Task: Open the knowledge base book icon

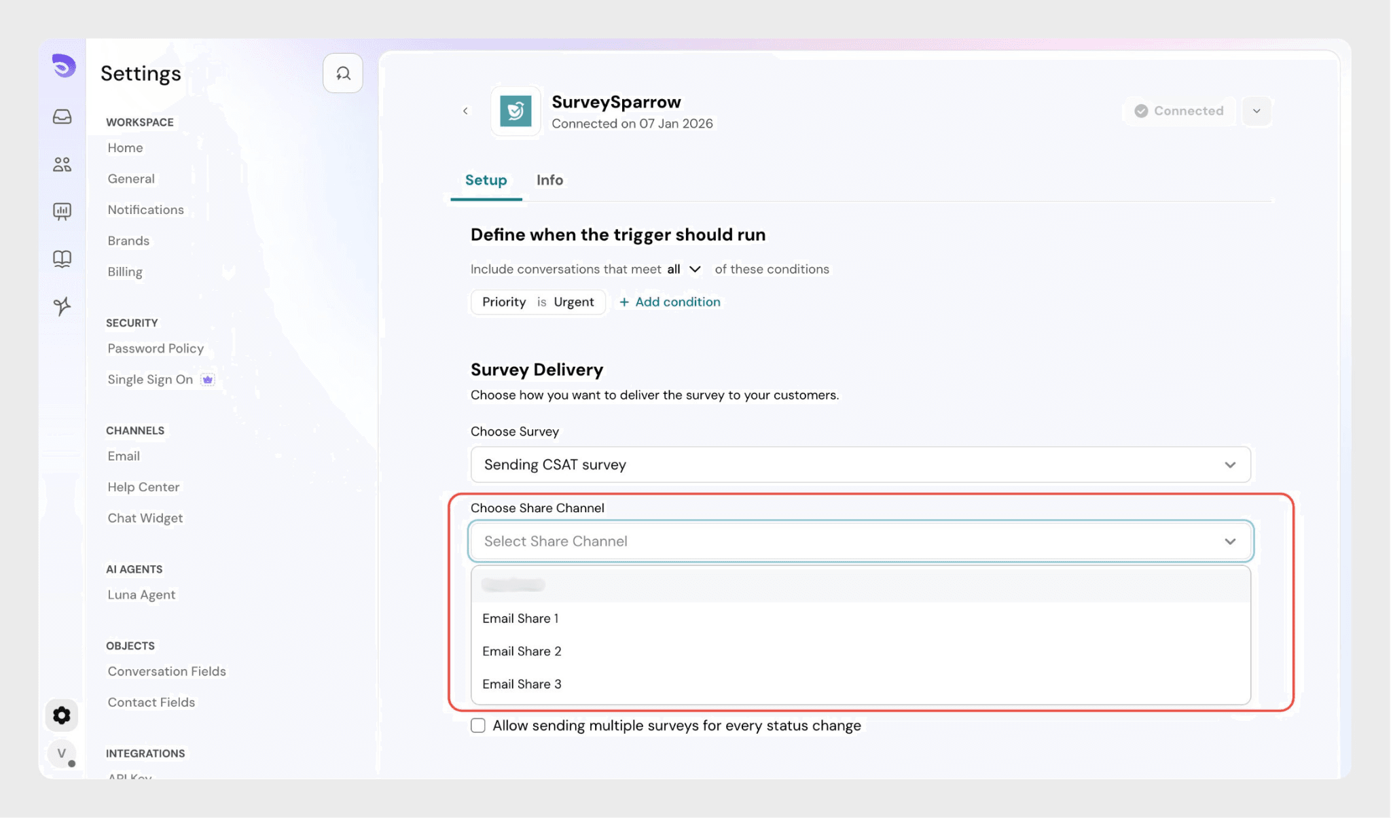Action: pyautogui.click(x=62, y=259)
